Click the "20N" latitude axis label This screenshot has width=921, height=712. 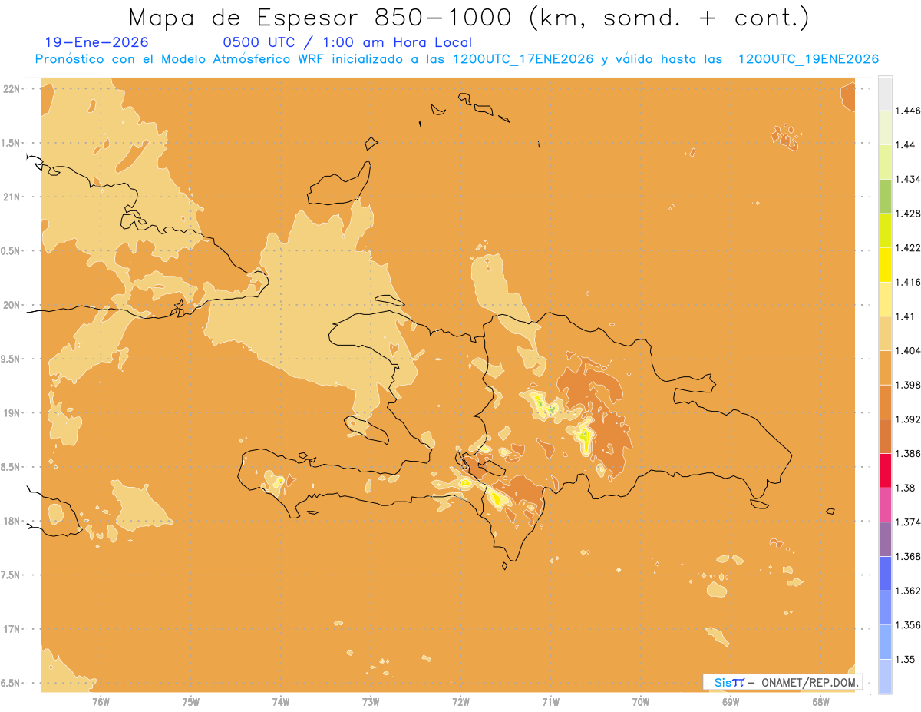pos(11,305)
